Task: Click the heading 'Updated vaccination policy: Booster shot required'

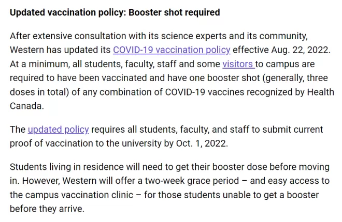Action: coord(115,12)
